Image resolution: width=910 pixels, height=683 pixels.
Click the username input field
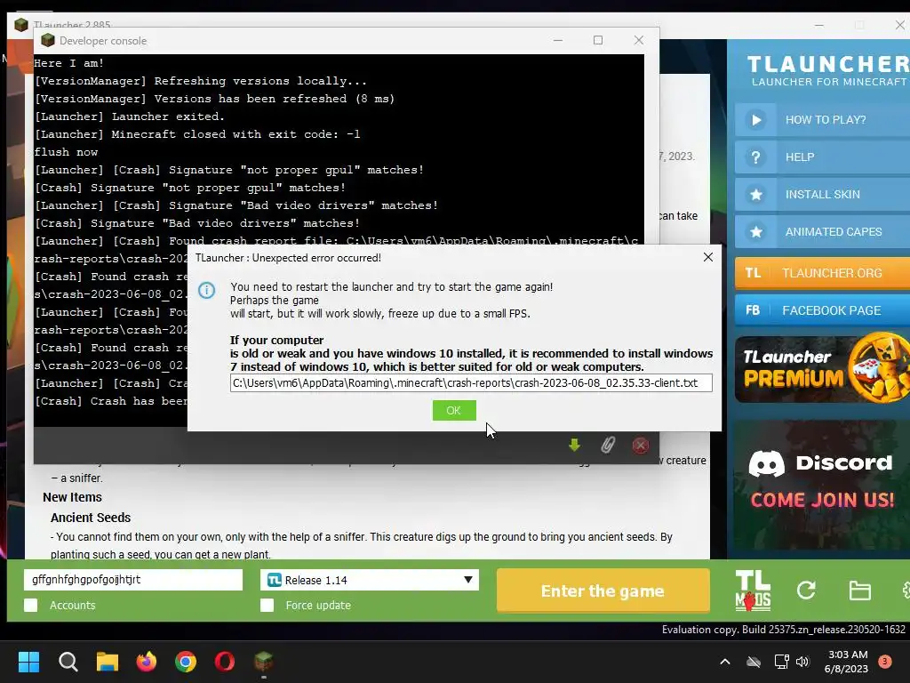pos(133,580)
